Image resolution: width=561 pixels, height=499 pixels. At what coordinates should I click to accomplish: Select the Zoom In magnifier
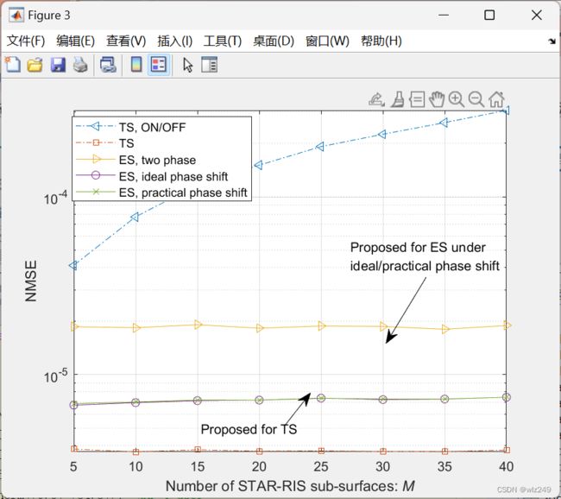click(x=457, y=99)
